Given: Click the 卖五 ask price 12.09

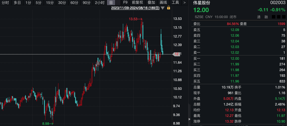Looking at the screenshot, I should (235, 30).
